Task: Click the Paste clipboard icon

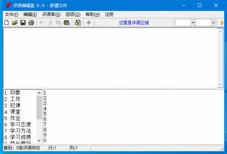Action: 67,23
